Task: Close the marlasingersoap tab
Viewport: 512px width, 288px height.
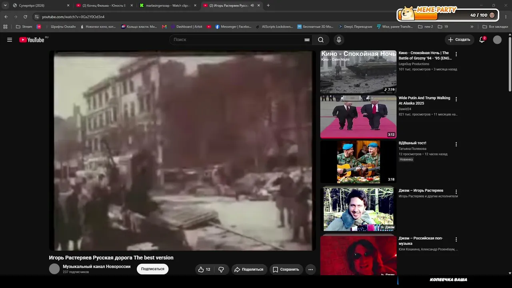Action: (195, 6)
